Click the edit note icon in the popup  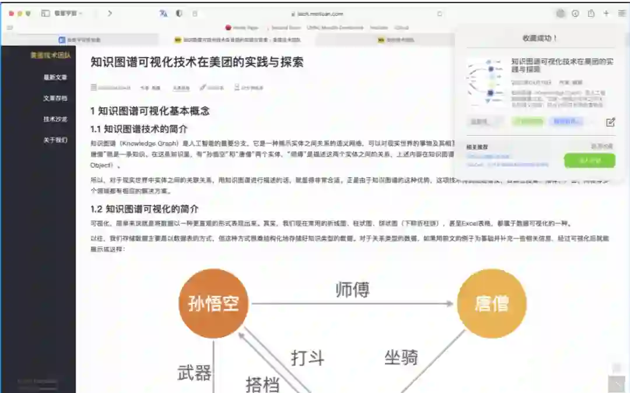(610, 122)
